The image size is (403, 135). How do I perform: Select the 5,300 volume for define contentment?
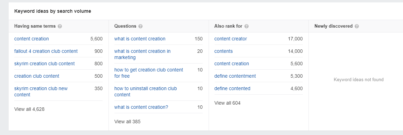click(x=297, y=76)
